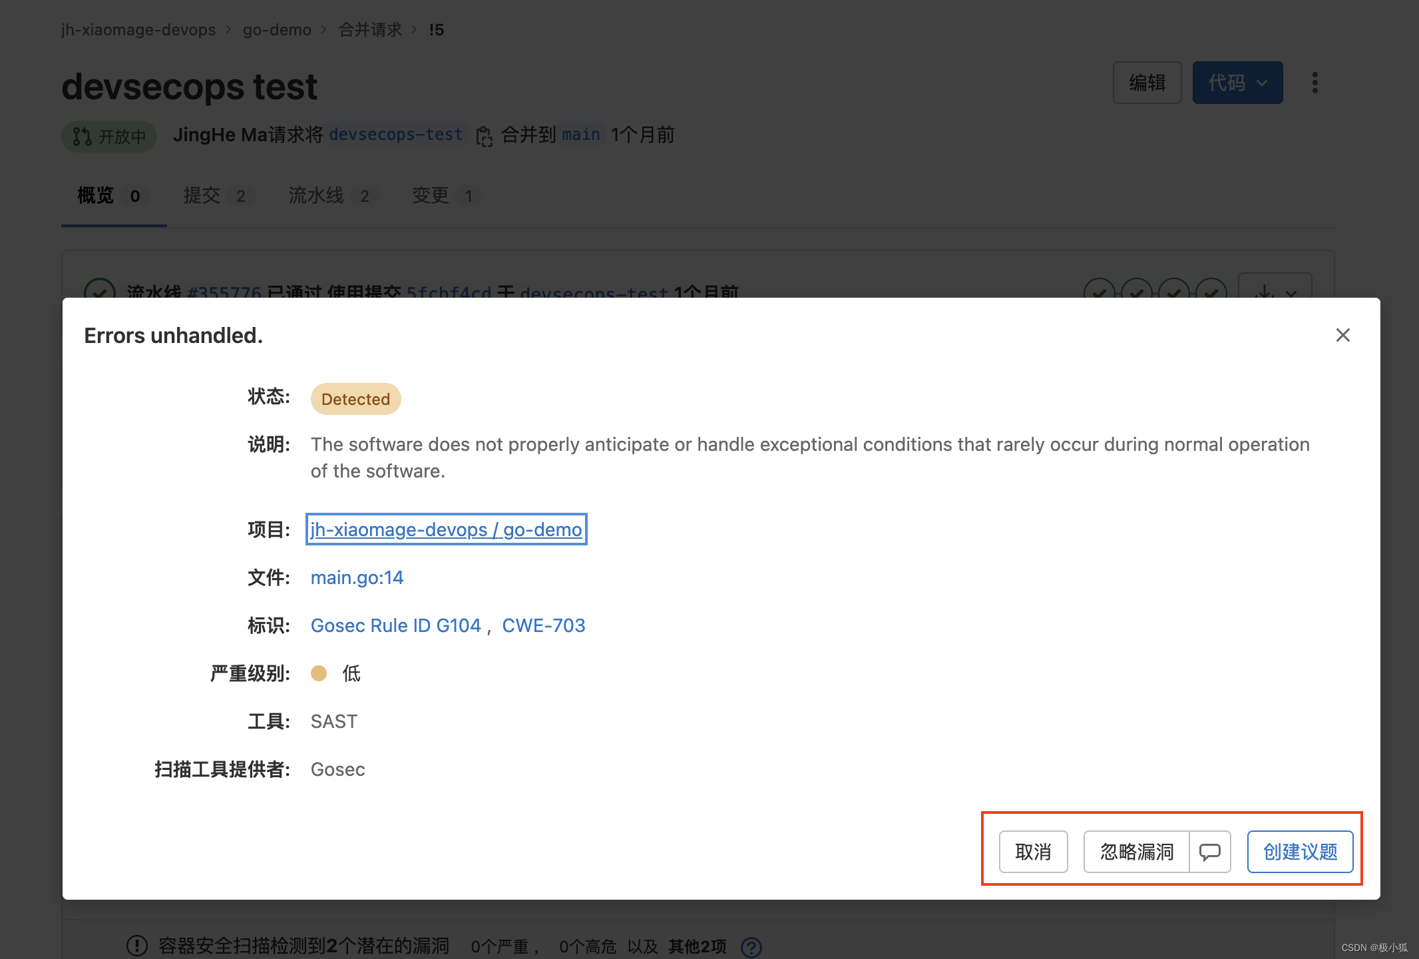Image resolution: width=1419 pixels, height=959 pixels.
Task: Click container scanning warning icon
Action: pyautogui.click(x=137, y=946)
